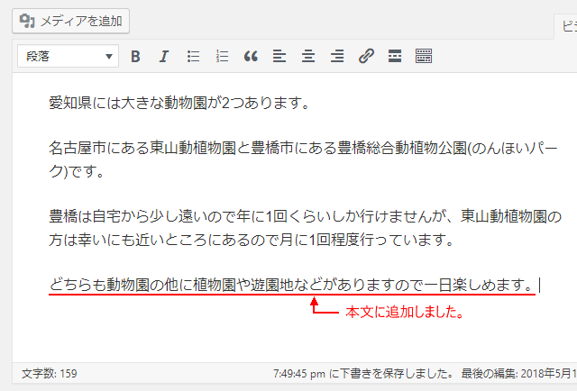Click the 最後の編集 last edited text
Viewport: 577px width, 391px height.
pyautogui.click(x=519, y=374)
